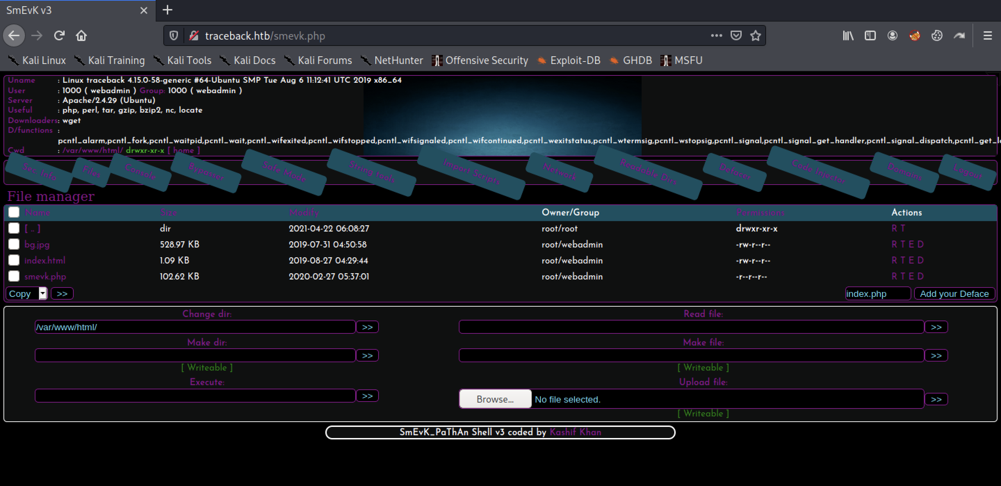Open NetHunter bookmark

coord(392,60)
